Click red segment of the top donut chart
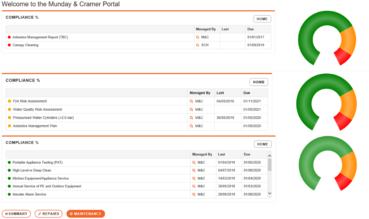This screenshot has width=369, height=219. [x=343, y=57]
